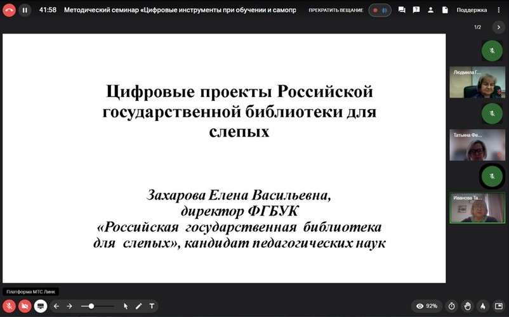The image size is (509, 317).
Task: Click 'Прекратить вещание' to stop the broadcast
Action: point(336,10)
